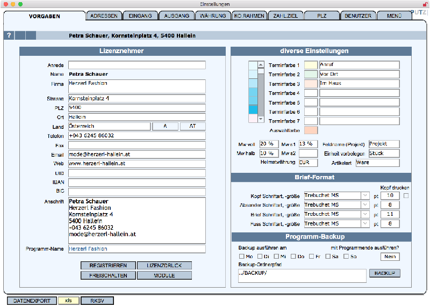
Task: Click the Terminfarbe 4 empty color swatch
Action: coord(311,93)
